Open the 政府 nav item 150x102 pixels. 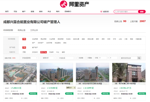coord(41,11)
